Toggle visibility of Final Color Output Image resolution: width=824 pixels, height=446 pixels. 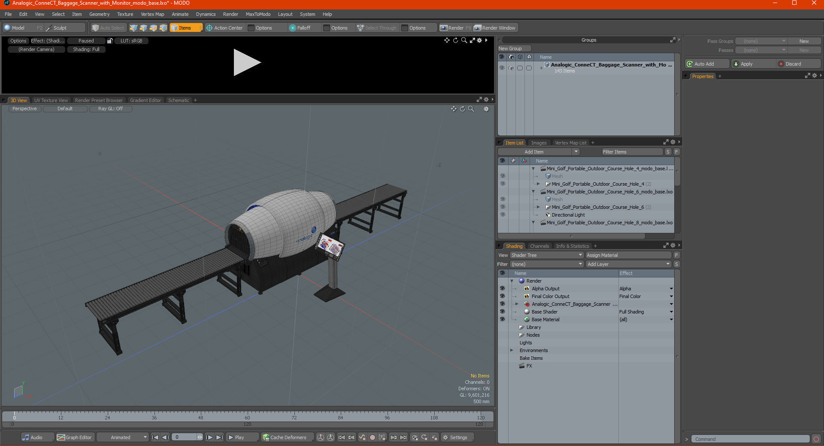(x=502, y=296)
